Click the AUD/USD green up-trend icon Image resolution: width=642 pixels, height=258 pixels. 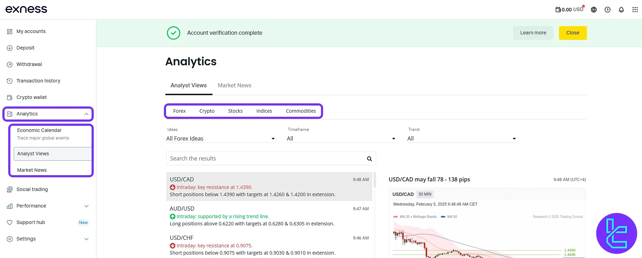173,216
